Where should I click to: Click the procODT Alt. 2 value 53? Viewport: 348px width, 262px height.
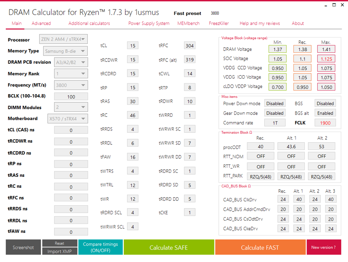click(321, 146)
